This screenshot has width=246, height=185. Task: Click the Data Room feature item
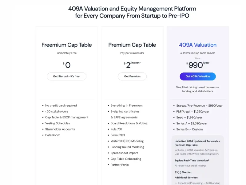[x=53, y=135]
